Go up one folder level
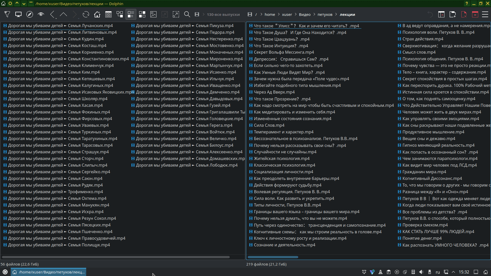This screenshot has width=491, height=276. tap(63, 15)
